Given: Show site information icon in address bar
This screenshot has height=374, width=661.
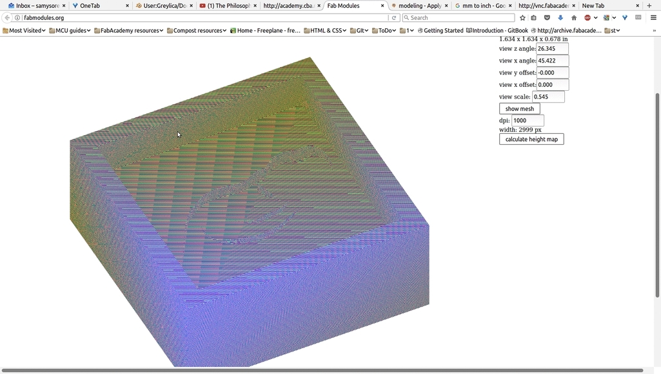Looking at the screenshot, I should click(17, 17).
